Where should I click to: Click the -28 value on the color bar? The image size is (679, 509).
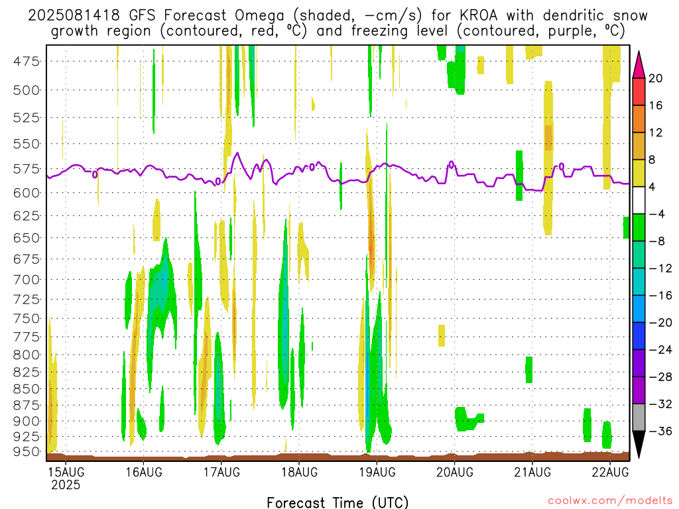point(660,377)
